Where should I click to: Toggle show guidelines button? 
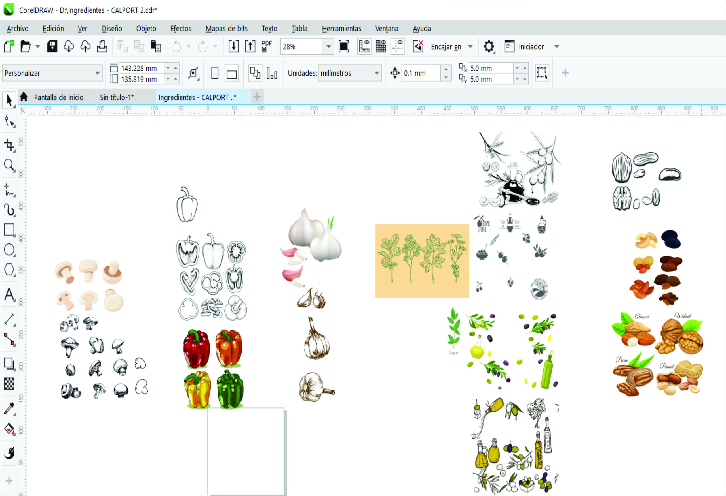click(x=397, y=46)
